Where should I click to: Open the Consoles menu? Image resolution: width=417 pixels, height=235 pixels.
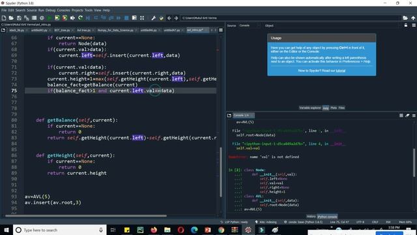63,10
